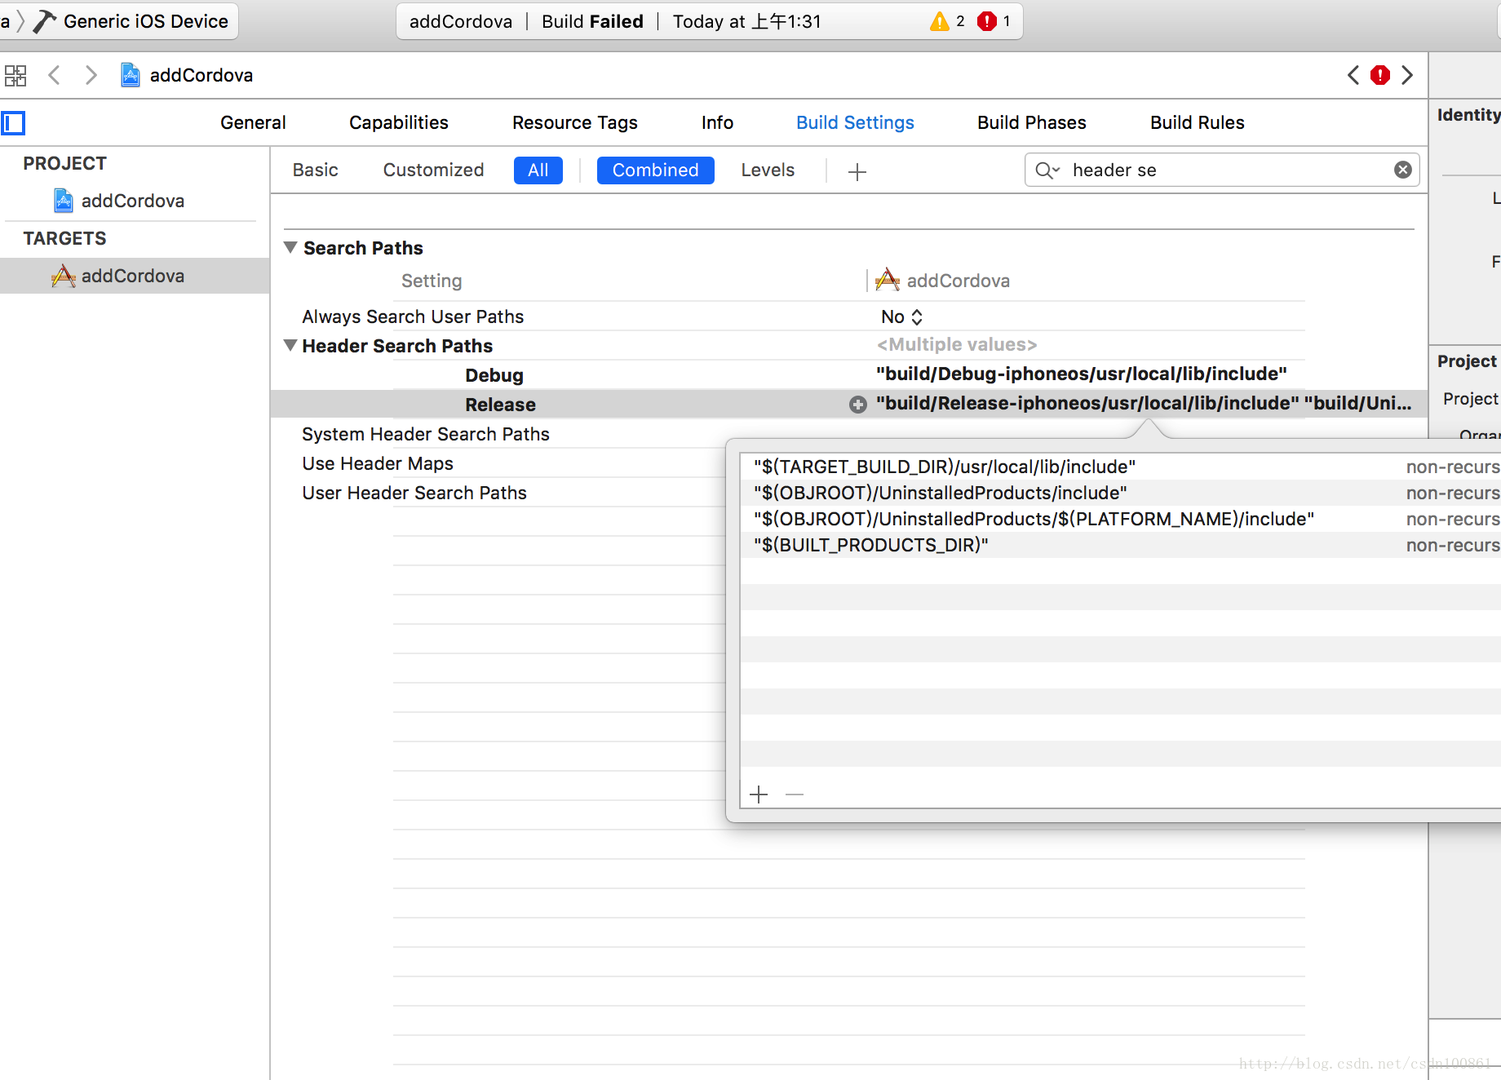Select Use Header Maps setting
1501x1080 pixels.
[378, 463]
